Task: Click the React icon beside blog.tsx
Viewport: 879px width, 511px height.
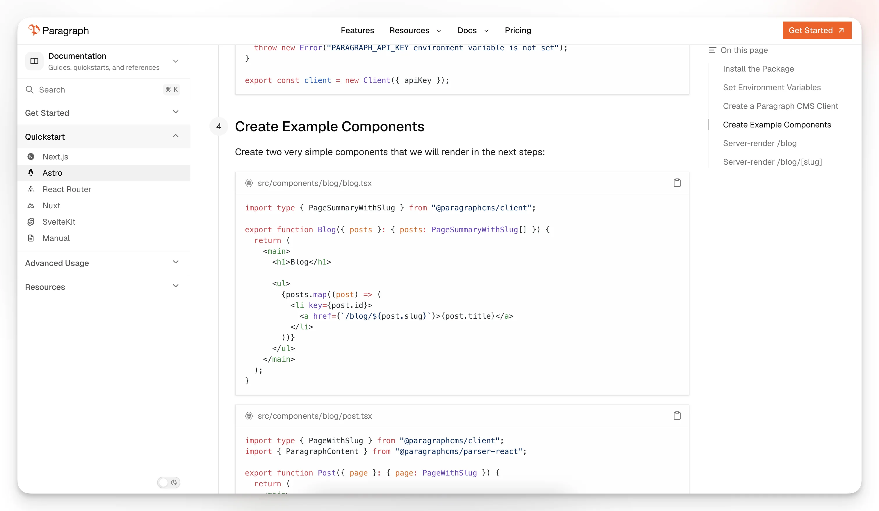Action: click(x=249, y=183)
